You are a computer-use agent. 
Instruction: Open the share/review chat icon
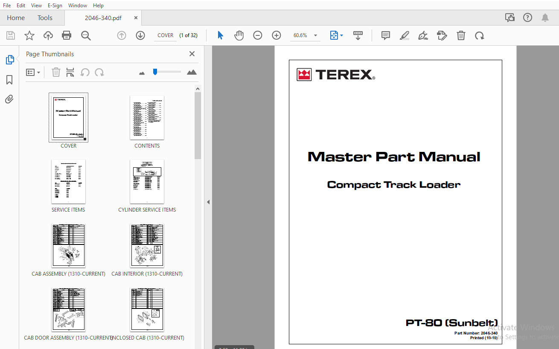tap(510, 17)
